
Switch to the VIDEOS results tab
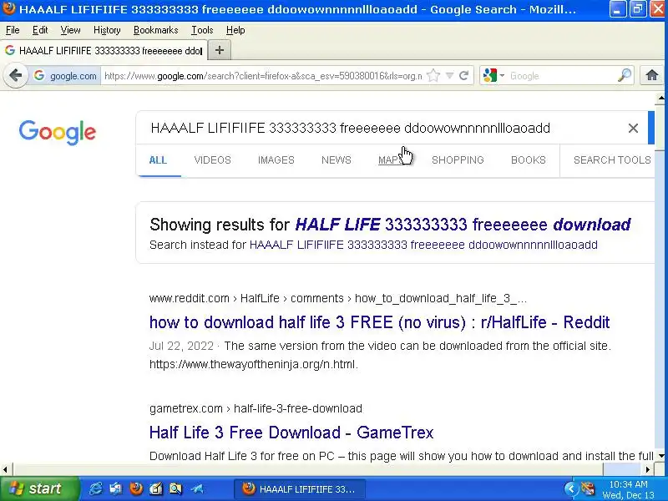[x=213, y=160]
